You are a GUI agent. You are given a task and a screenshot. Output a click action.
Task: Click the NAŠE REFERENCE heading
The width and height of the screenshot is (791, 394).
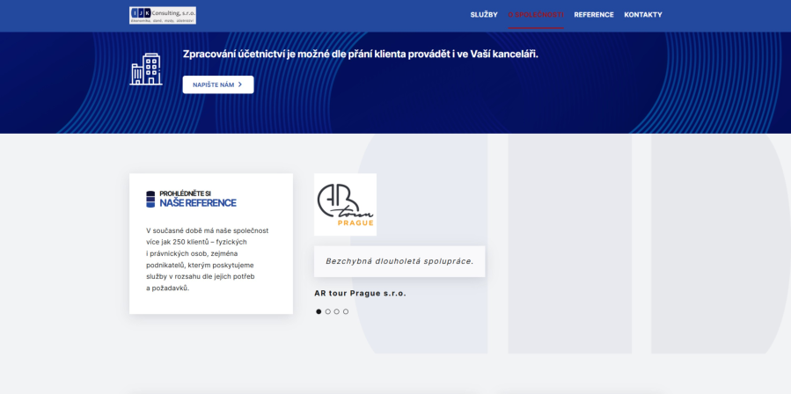pos(198,203)
